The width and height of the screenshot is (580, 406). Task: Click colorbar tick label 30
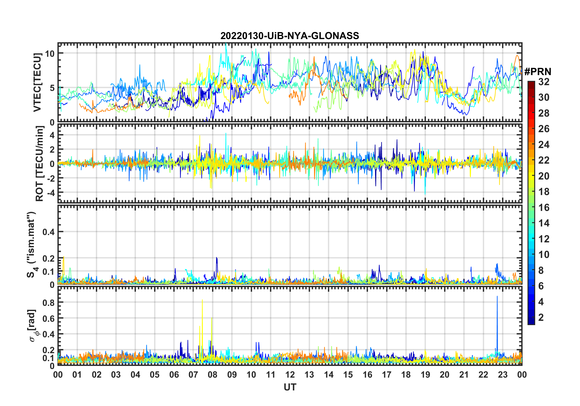(544, 97)
